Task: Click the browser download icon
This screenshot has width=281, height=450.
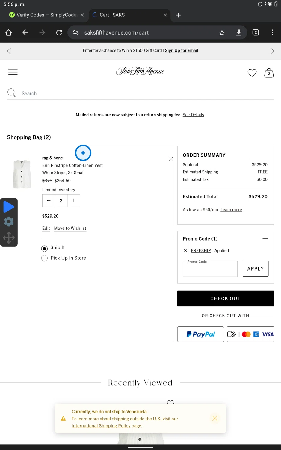Action: pyautogui.click(x=239, y=33)
